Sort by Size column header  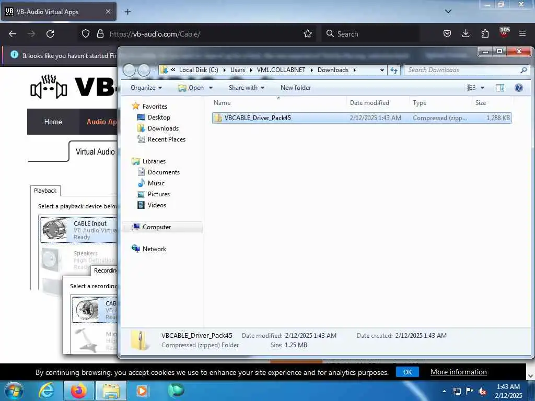492,103
